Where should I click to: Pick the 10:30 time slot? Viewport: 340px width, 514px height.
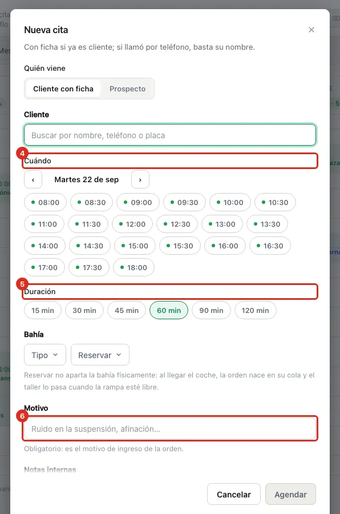click(275, 202)
